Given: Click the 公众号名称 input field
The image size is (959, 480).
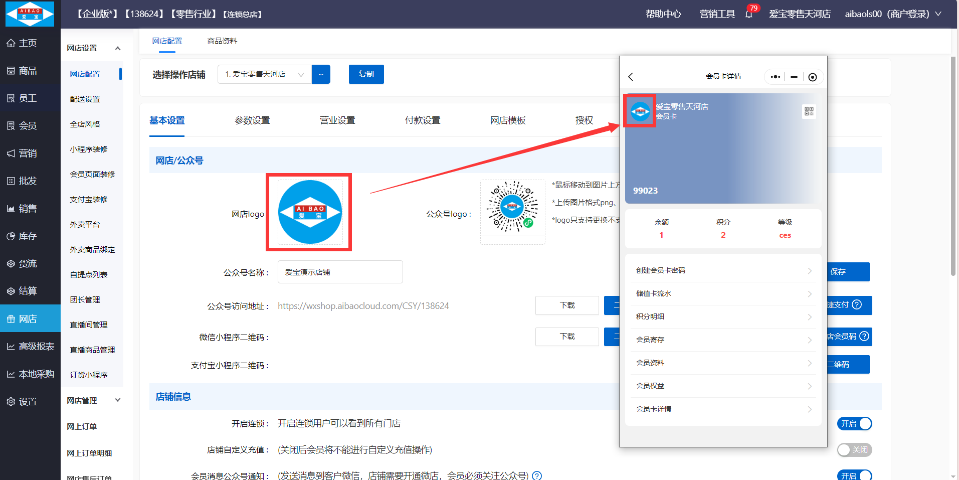Looking at the screenshot, I should (340, 272).
